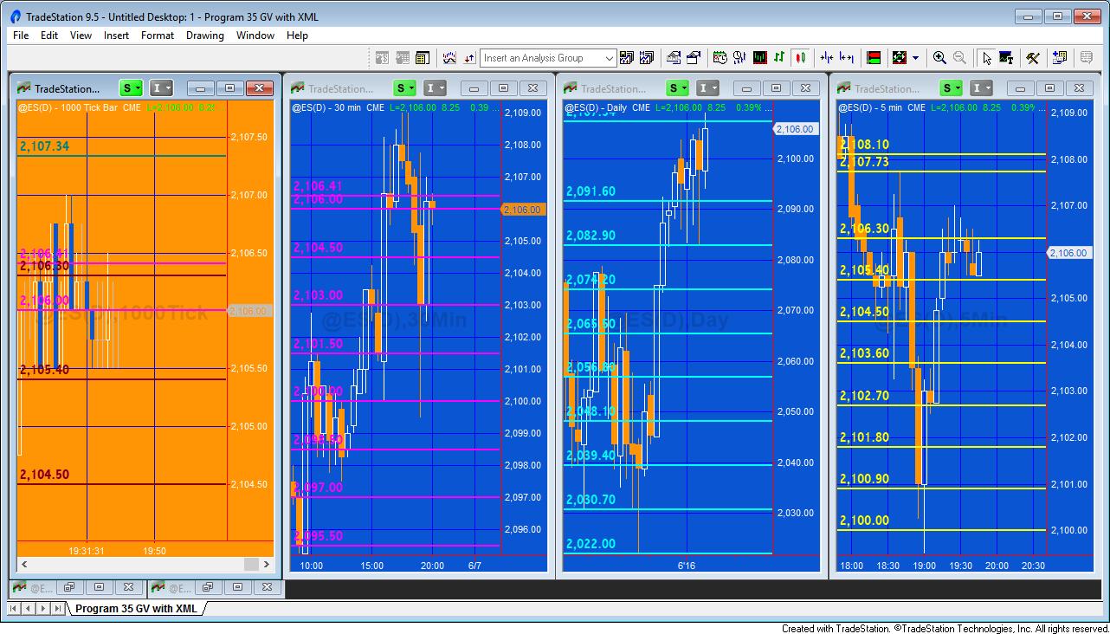Image resolution: width=1110 pixels, height=634 pixels.
Task: Click the red up-down arrows strategy icon
Action: [x=469, y=58]
